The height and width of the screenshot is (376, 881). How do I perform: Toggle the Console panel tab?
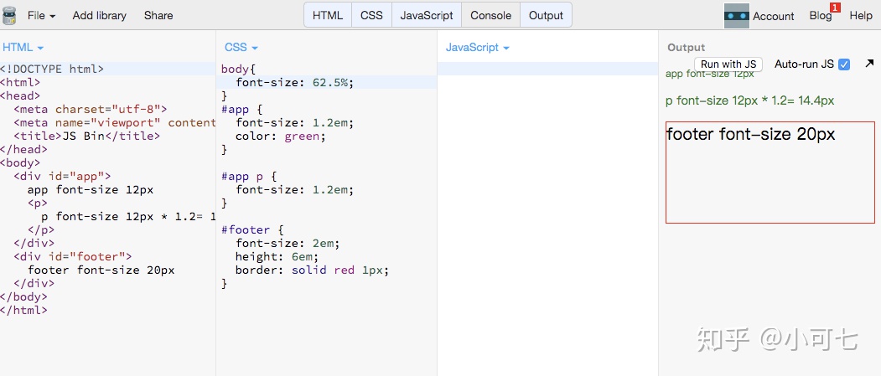491,15
